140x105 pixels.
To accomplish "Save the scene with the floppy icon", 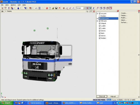I will 56,8.
